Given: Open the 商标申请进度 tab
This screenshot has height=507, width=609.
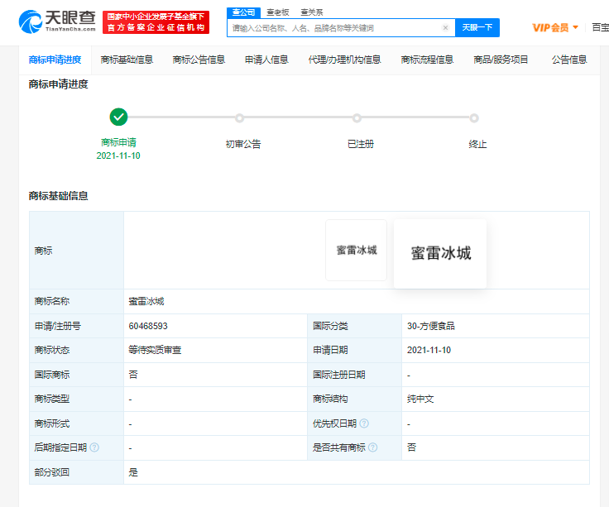Looking at the screenshot, I should point(55,60).
